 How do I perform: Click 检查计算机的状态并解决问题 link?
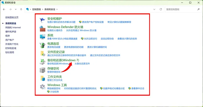pos(61,22)
